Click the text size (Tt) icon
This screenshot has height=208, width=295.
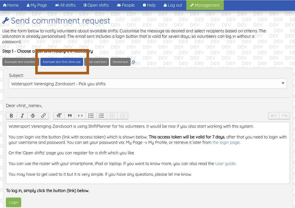tap(59, 115)
